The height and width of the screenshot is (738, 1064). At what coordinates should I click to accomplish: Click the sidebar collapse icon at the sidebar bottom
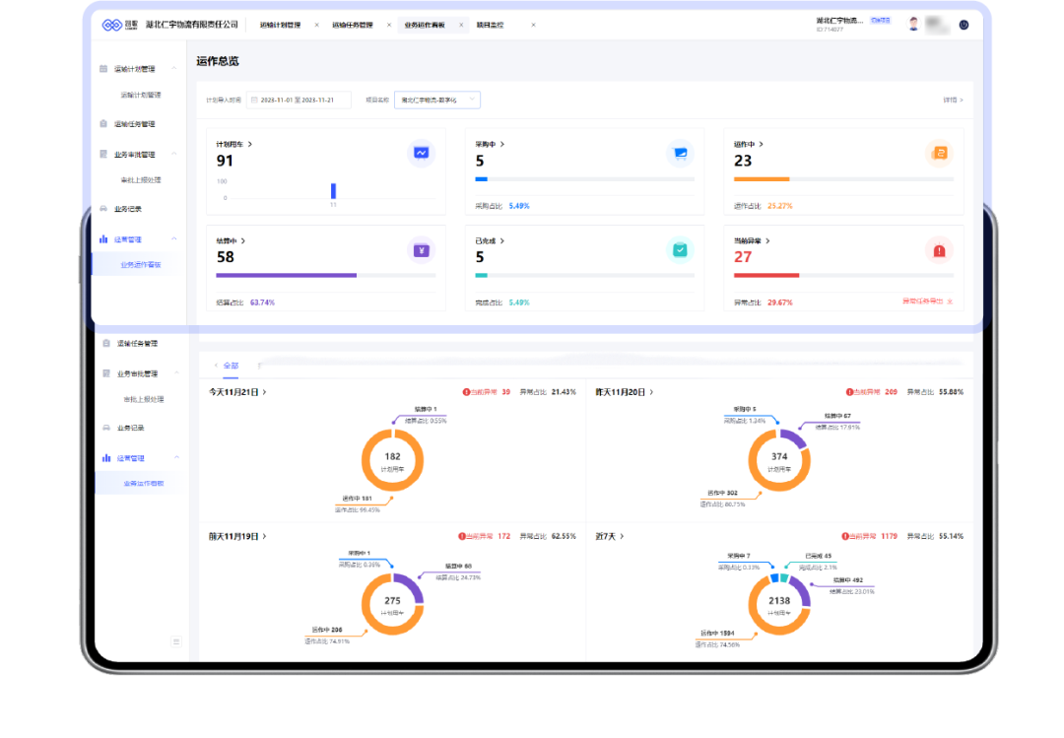click(x=175, y=641)
